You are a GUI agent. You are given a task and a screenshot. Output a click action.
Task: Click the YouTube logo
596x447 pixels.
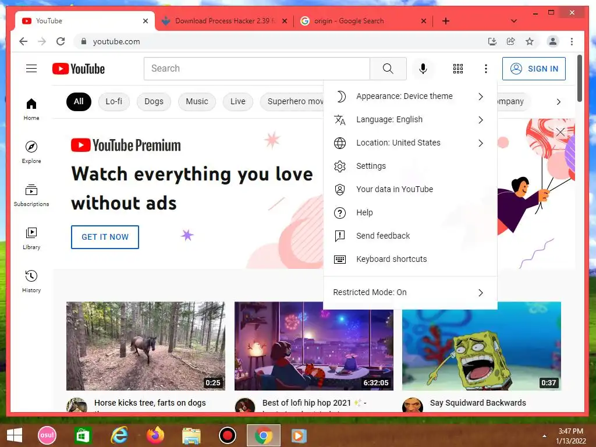tap(79, 69)
